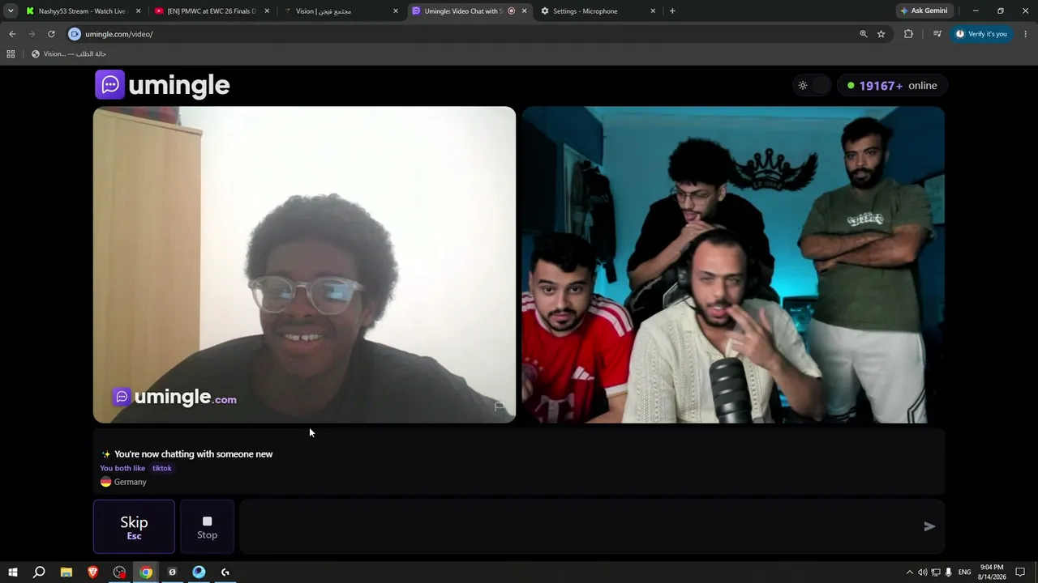Open the browser Extensions menu
This screenshot has height=583, width=1038.
coord(908,34)
